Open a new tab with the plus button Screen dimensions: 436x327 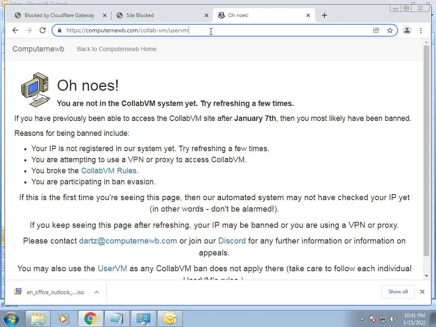(324, 15)
